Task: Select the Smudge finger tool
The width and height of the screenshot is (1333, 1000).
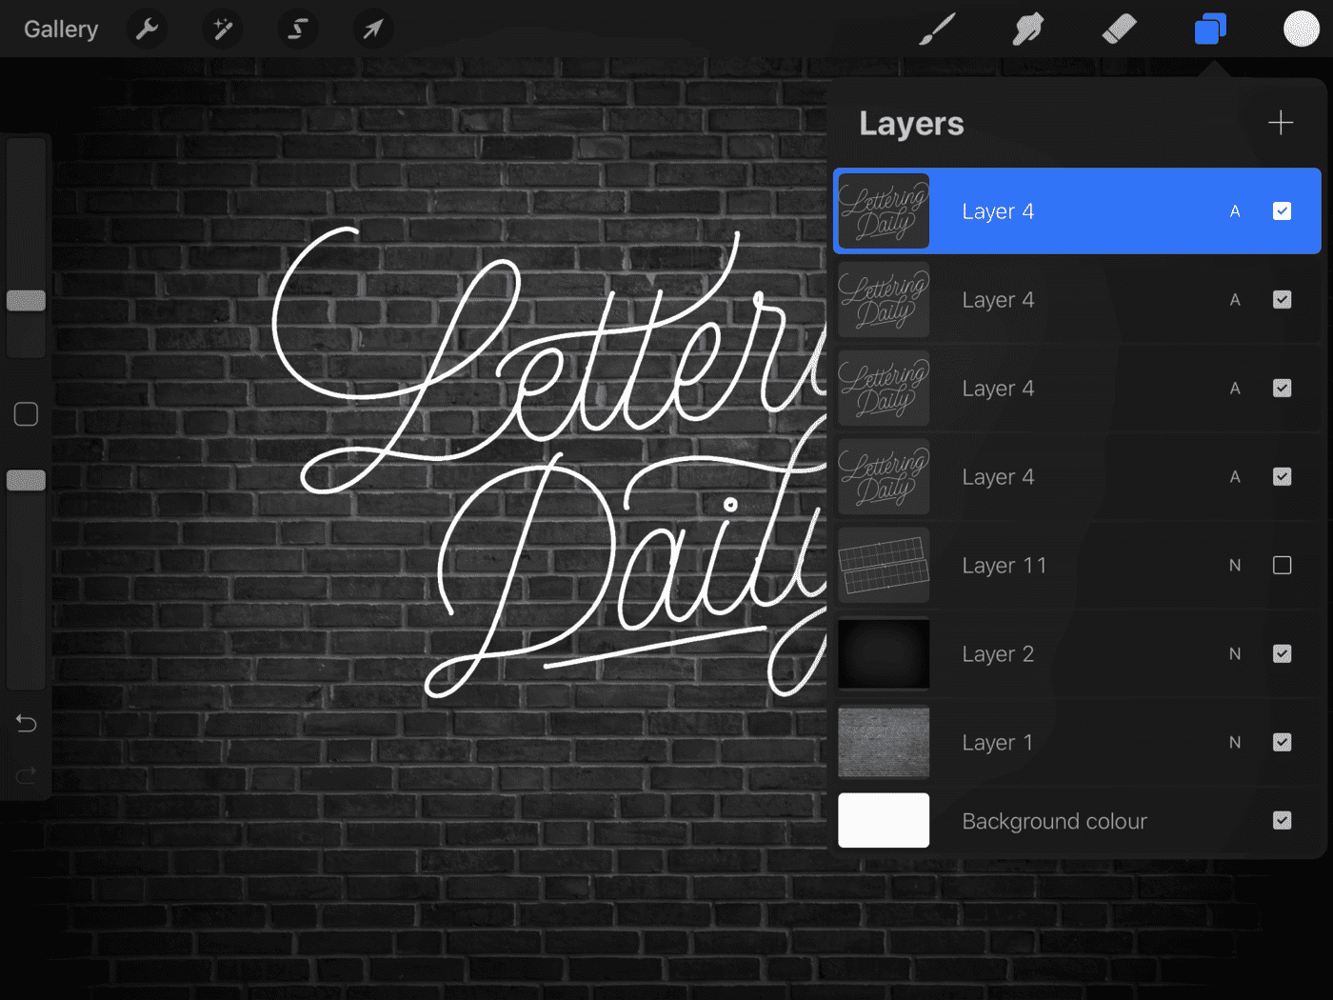Action: tap(1028, 30)
